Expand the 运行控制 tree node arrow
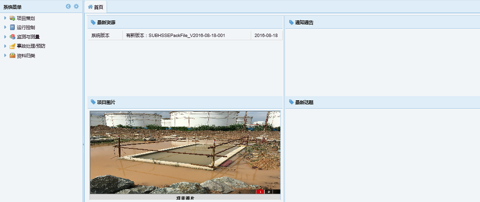This screenshot has height=202, width=480. point(5,27)
